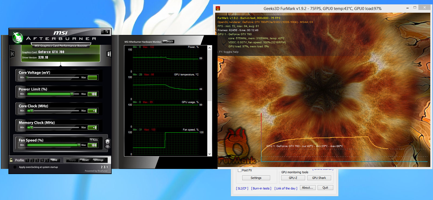Click the FurMark window title bar text
Image resolution: width=433 pixels, height=200 pixels.
(x=322, y=9)
